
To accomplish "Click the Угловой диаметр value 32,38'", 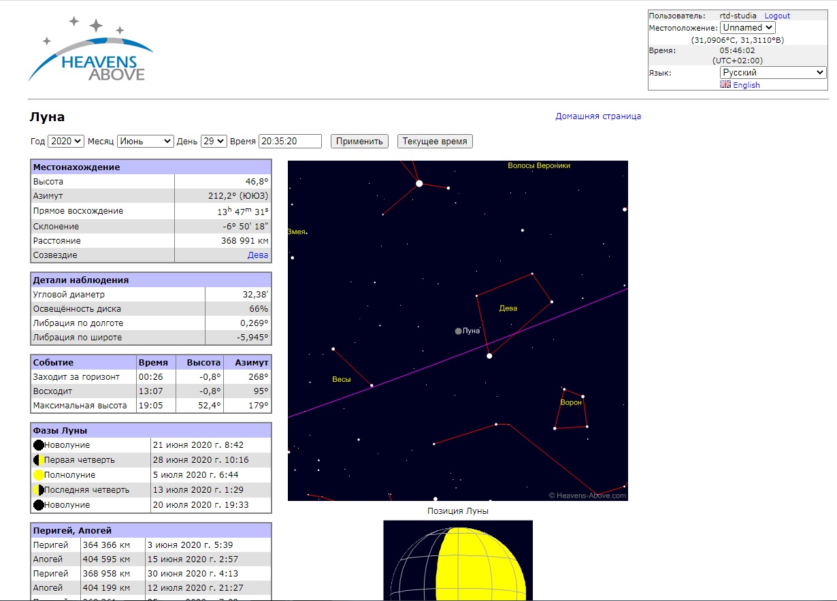I will 255,295.
